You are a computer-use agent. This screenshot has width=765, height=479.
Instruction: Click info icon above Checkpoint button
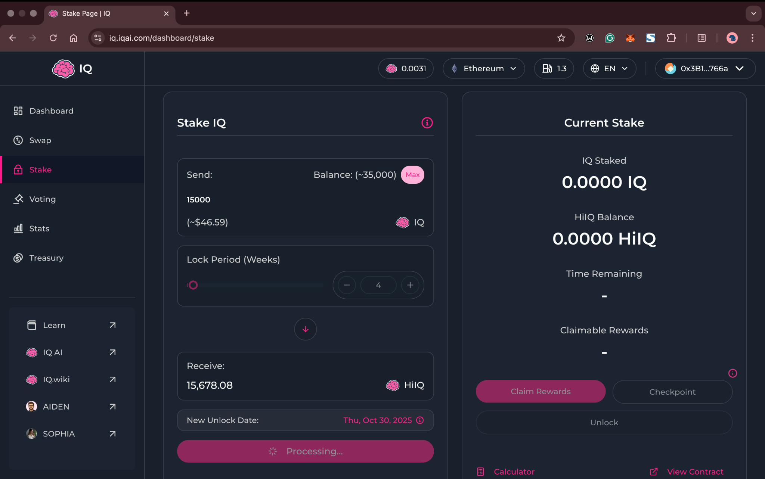[x=733, y=373]
